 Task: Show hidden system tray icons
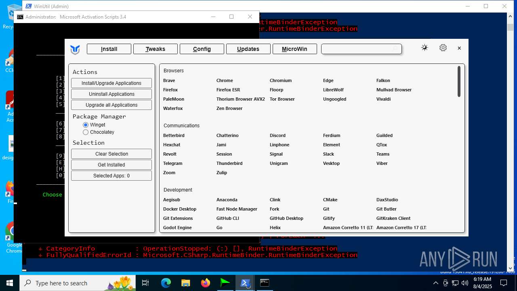click(436, 283)
